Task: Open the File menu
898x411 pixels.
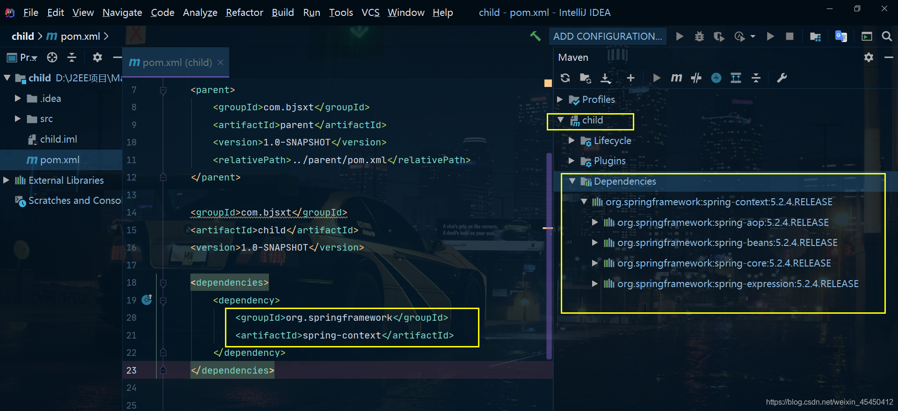Action: [x=31, y=12]
